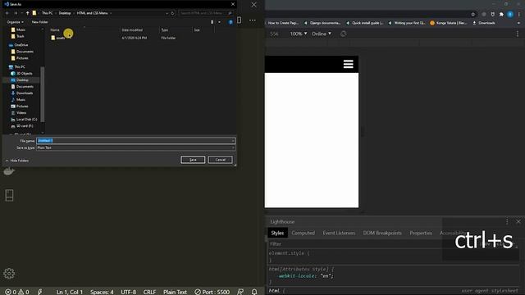
Task: Select SD card (F:) in navigation tree
Action: point(22,125)
